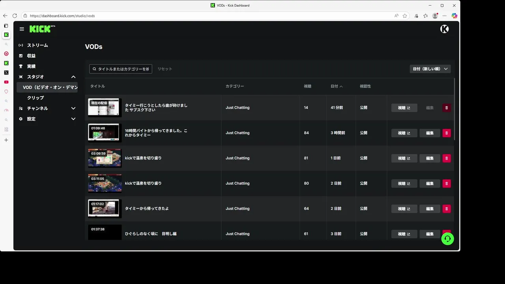Open the 01:09:46 VOD thumbnail
Screen dimensions: 505x284
pyautogui.click(x=105, y=133)
